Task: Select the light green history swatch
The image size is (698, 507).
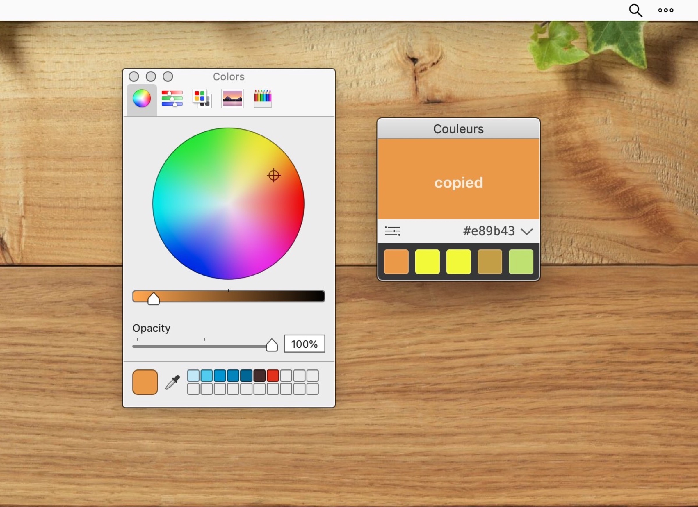Action: 521,262
